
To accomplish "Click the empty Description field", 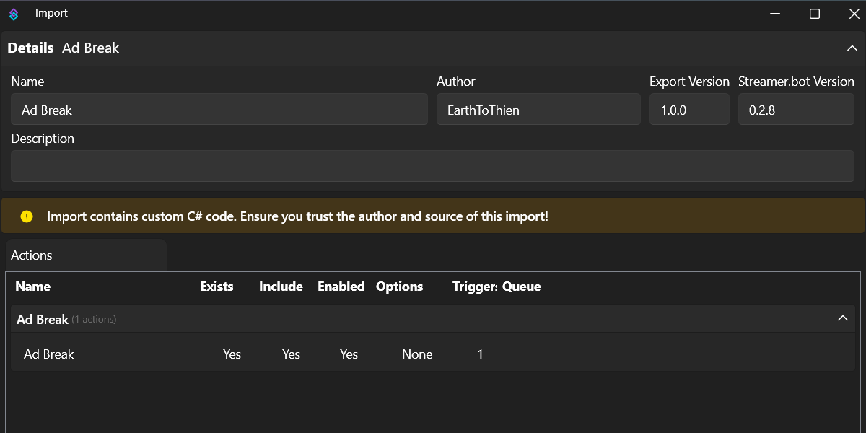I will point(432,166).
